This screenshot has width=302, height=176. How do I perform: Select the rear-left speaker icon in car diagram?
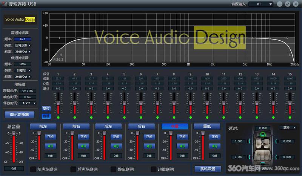pos(249,157)
